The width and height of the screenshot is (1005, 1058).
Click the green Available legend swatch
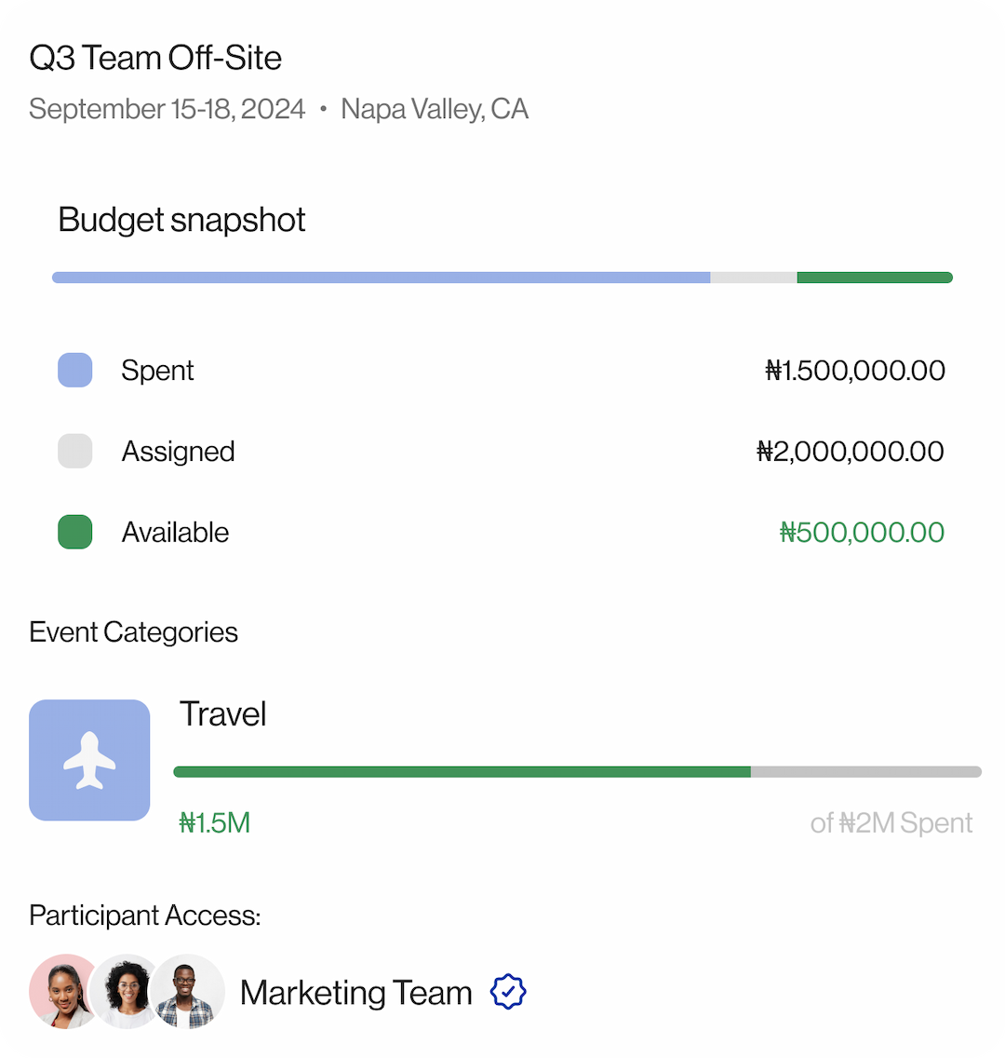(x=74, y=532)
